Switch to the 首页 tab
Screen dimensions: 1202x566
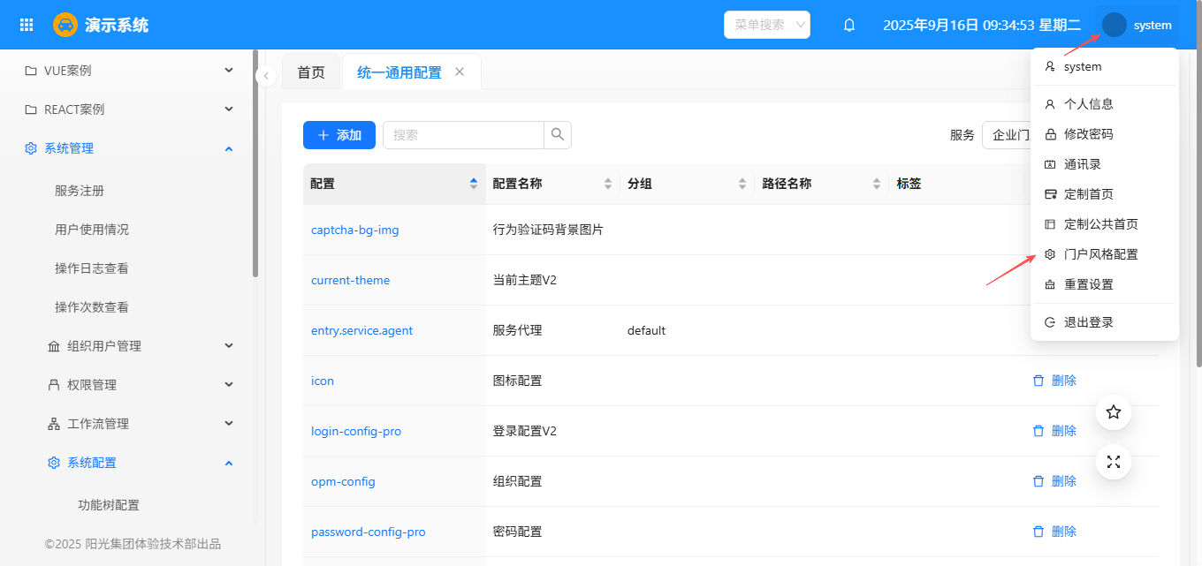(311, 72)
